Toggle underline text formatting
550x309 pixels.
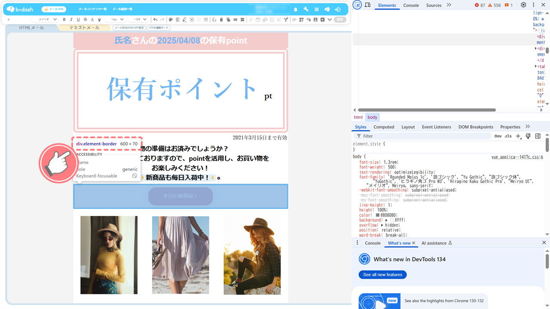(x=78, y=19)
